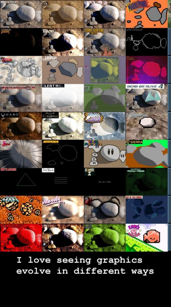Open the Asteroids vector outline tile

point(63,154)
